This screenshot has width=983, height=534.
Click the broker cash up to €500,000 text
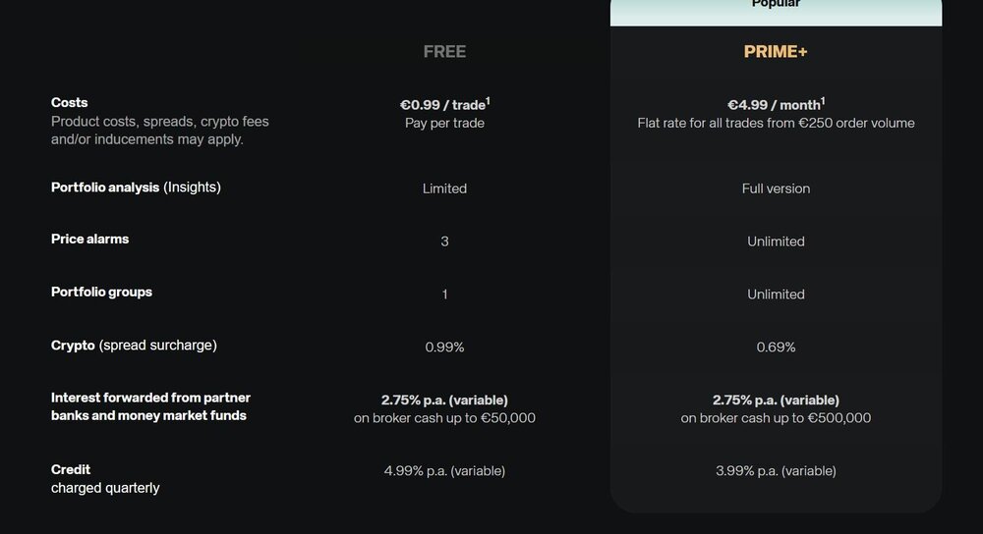[776, 418]
